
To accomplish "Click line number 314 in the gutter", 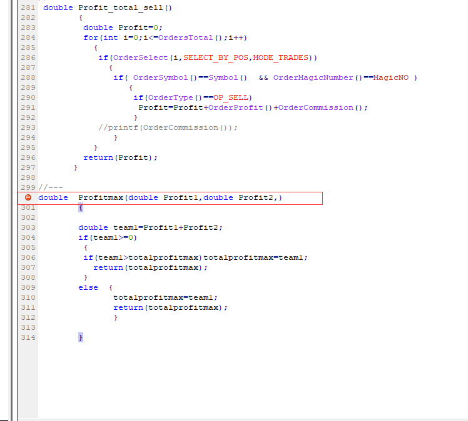I will (28, 337).
